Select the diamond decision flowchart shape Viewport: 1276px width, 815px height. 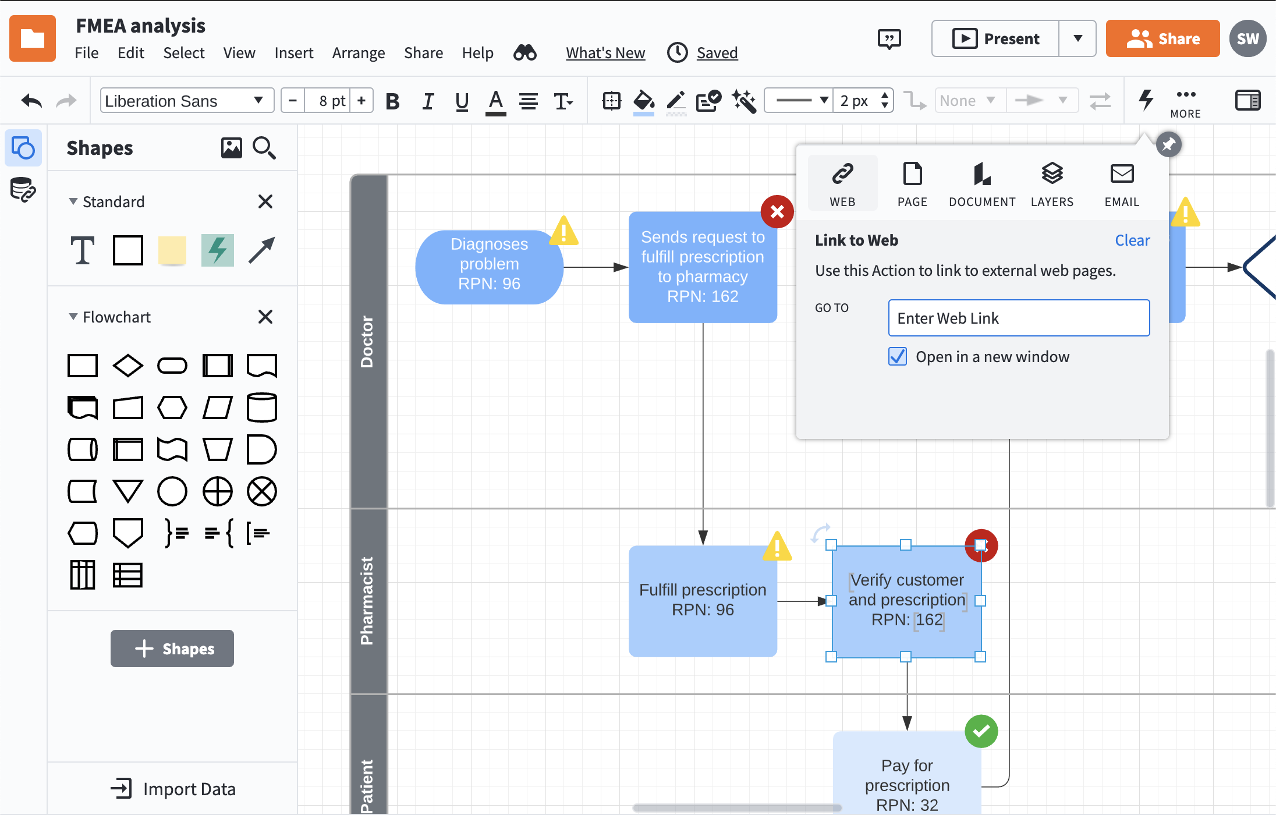tap(127, 366)
